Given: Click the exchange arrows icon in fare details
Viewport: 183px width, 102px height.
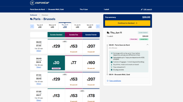Looking at the screenshot, I should coord(112,53).
